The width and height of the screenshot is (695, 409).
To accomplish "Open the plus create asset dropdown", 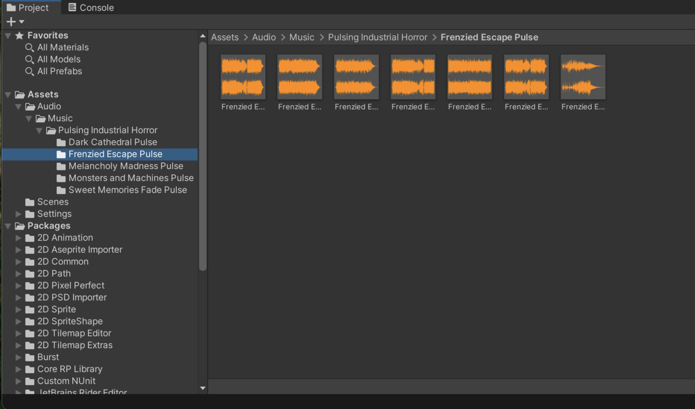I will click(x=14, y=22).
